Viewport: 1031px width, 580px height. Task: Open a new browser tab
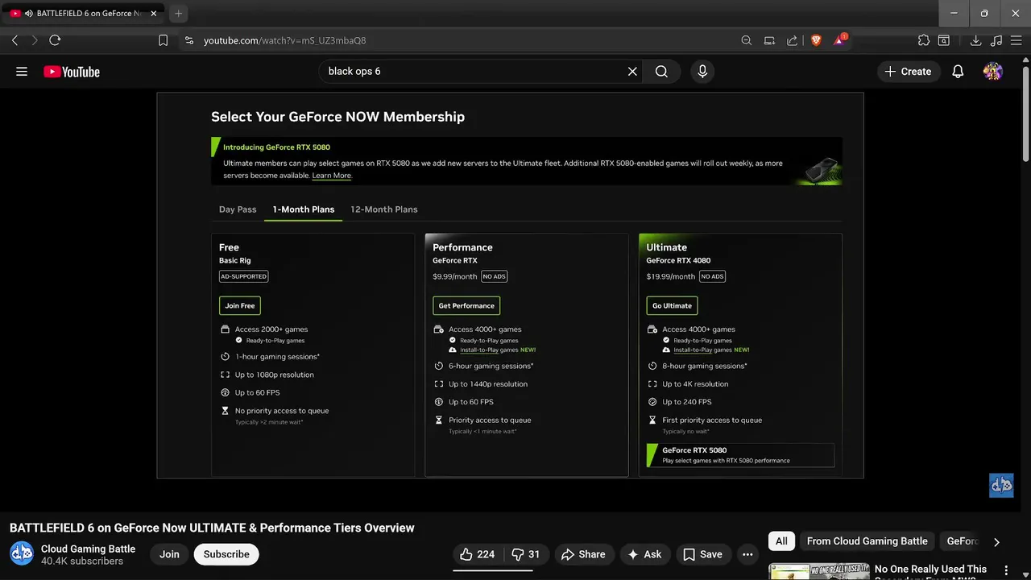click(x=179, y=14)
